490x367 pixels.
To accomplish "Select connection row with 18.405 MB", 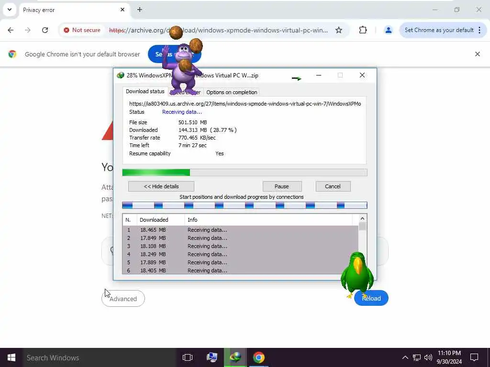I will coord(240,270).
